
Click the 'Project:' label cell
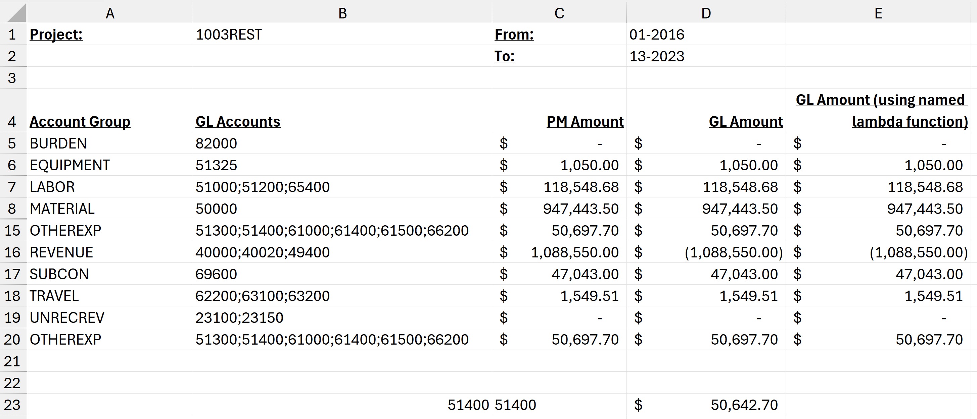point(110,34)
